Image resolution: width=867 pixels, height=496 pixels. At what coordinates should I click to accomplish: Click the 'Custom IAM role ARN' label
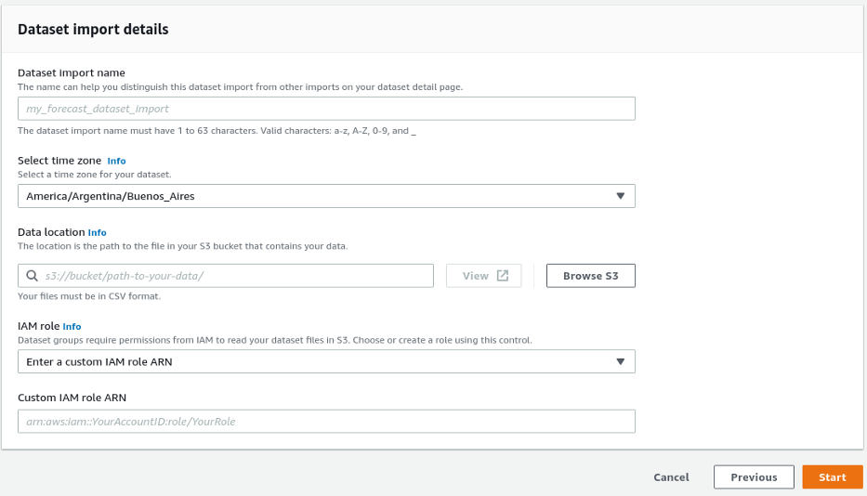click(72, 398)
